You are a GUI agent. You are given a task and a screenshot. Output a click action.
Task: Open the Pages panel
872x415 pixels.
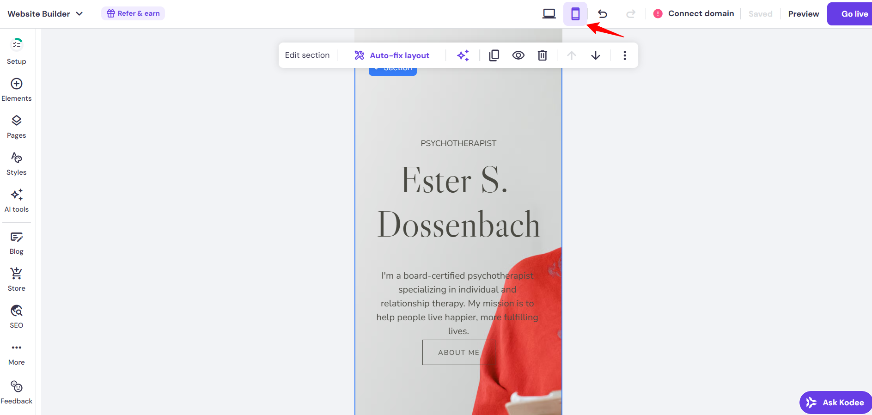17,127
